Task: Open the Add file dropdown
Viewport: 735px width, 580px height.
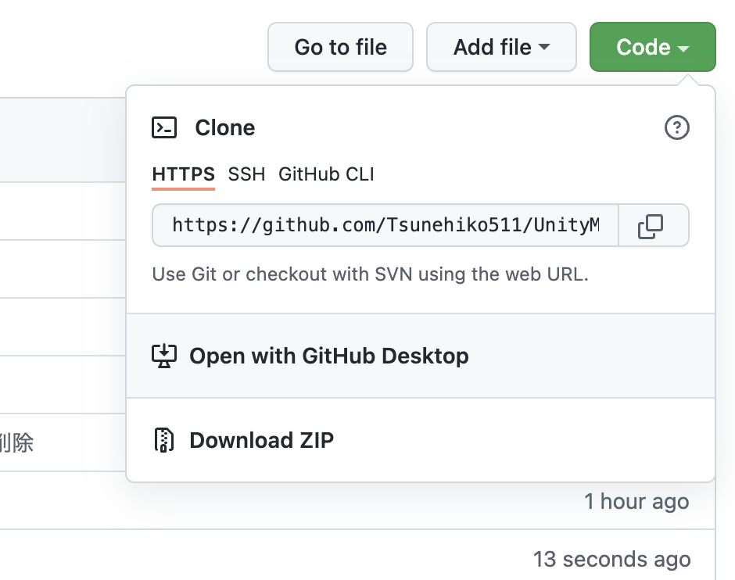Action: 501,47
